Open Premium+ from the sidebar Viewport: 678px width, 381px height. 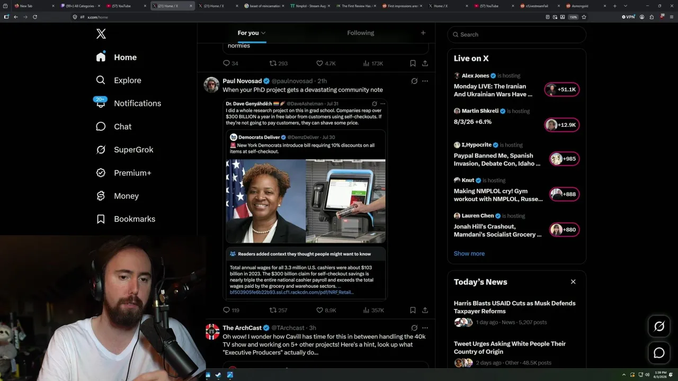[123, 173]
